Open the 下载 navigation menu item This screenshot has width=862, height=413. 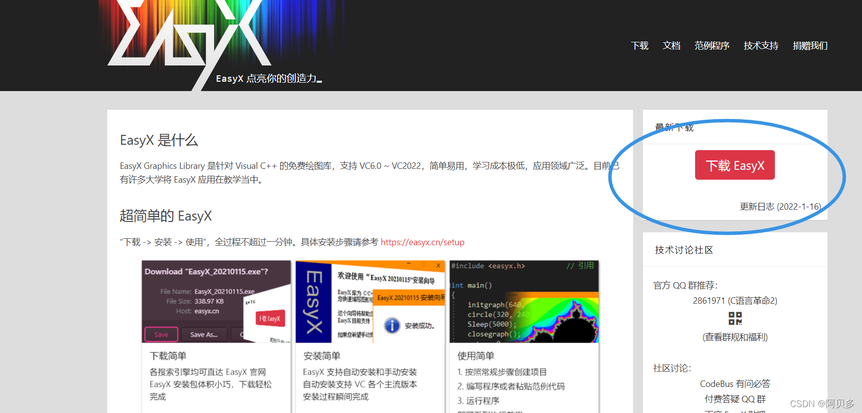pyautogui.click(x=639, y=46)
